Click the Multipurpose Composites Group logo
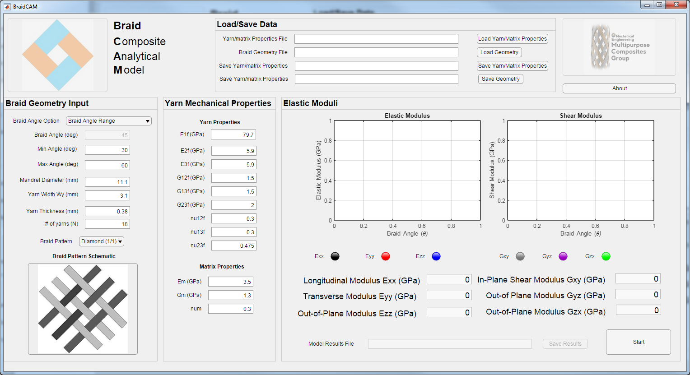The height and width of the screenshot is (375, 690). [x=619, y=47]
